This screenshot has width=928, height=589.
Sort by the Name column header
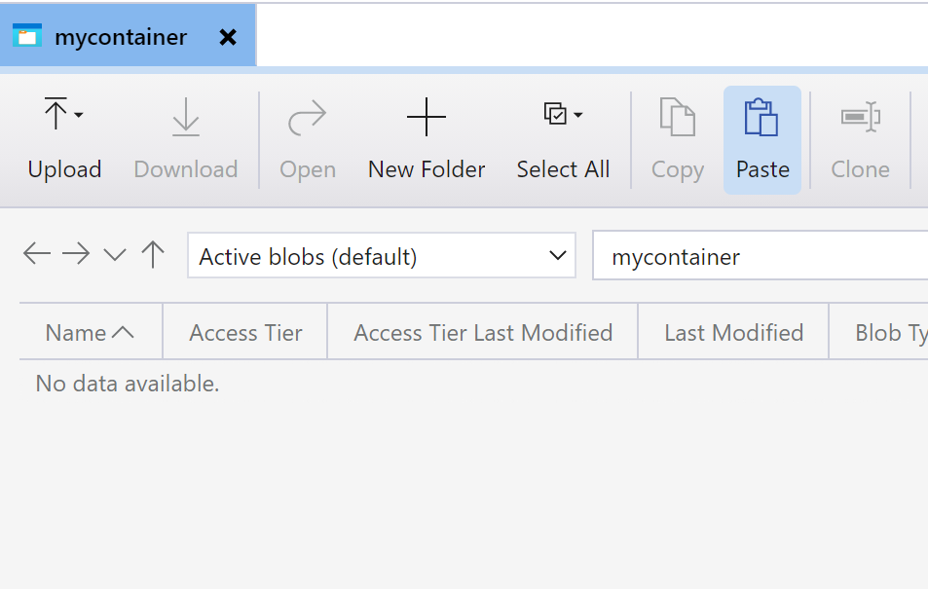tap(90, 333)
